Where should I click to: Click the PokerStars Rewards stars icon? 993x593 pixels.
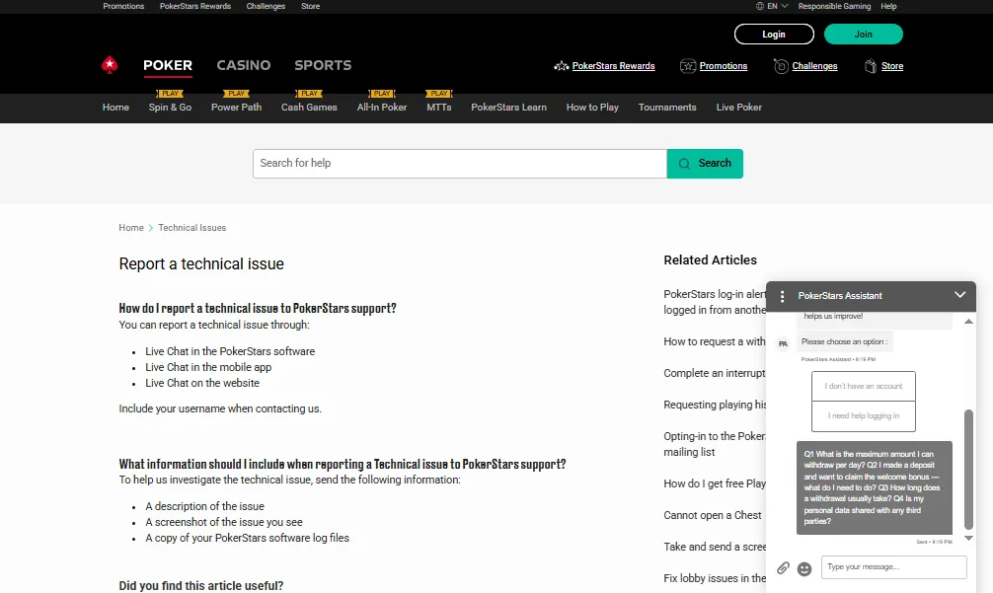pyautogui.click(x=561, y=66)
